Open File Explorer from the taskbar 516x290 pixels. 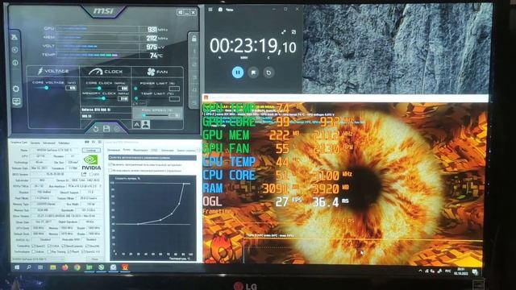[x=52, y=267]
